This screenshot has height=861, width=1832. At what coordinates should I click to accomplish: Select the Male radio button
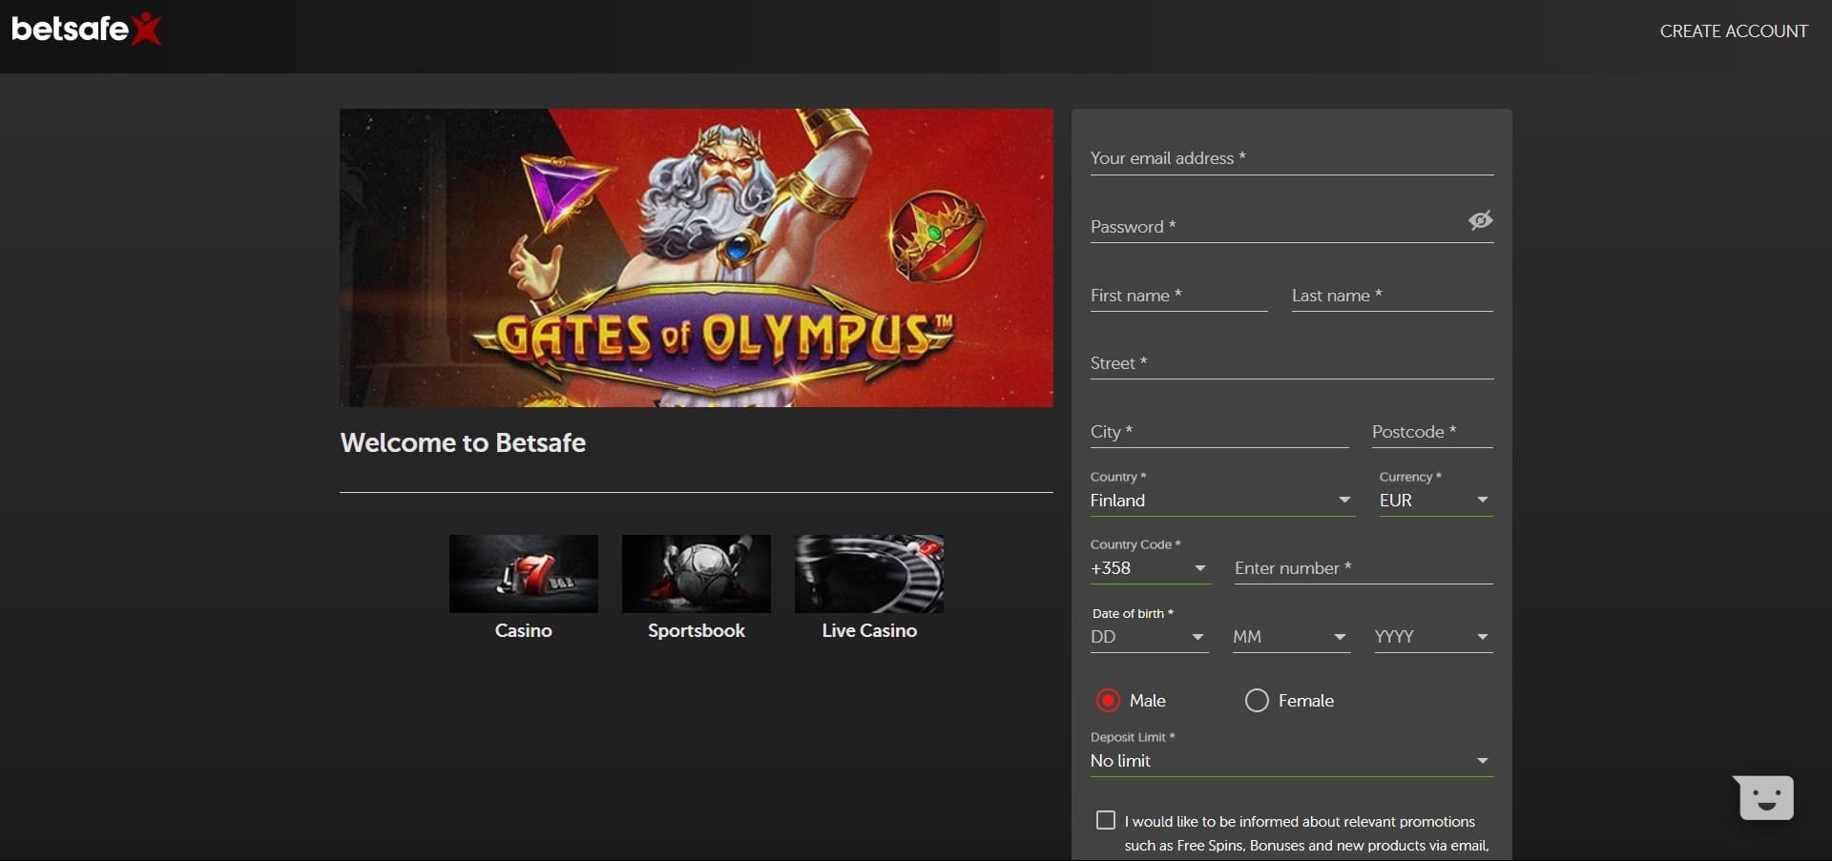[1108, 701]
